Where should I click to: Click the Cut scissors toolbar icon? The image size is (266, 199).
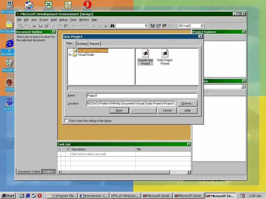[54, 26]
